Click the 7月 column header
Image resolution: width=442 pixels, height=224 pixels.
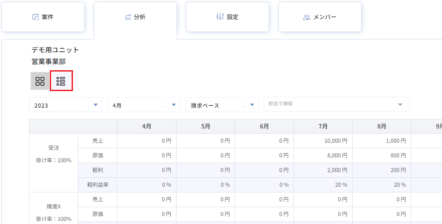[323, 127]
